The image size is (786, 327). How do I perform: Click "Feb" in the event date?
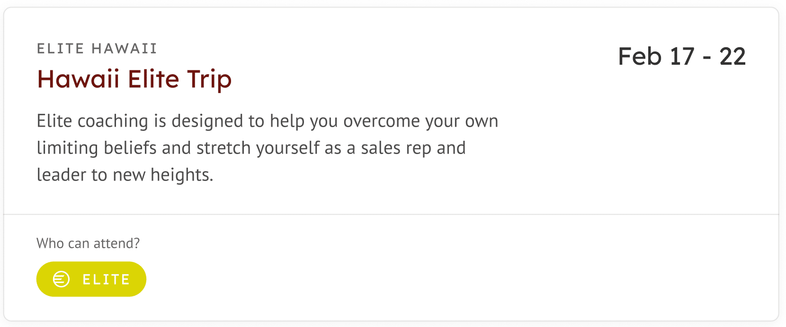click(x=640, y=57)
